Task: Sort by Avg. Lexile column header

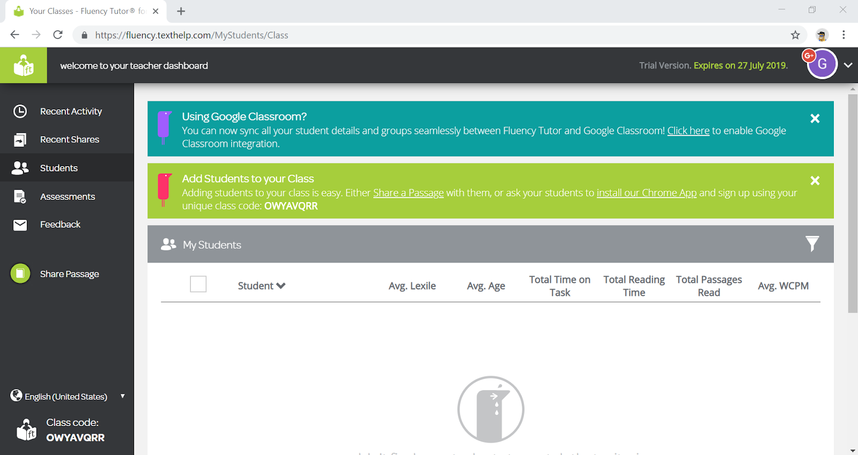Action: 412,286
